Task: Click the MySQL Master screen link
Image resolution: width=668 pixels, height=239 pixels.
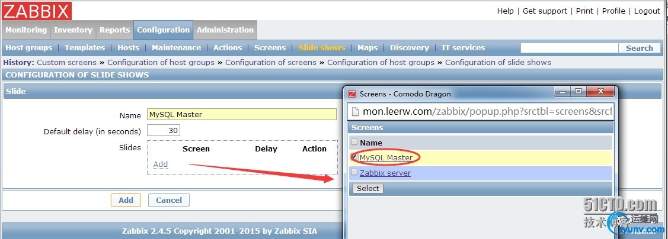Action: coord(386,157)
